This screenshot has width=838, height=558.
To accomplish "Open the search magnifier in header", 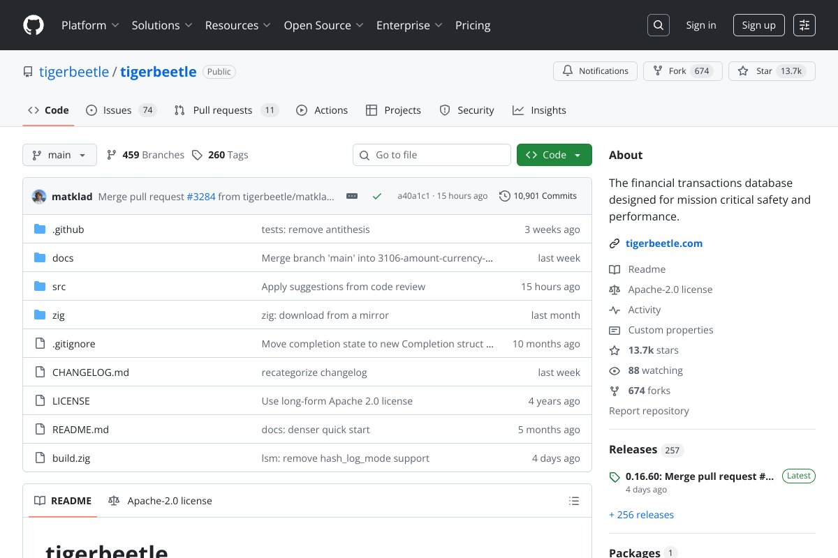I will click(659, 25).
